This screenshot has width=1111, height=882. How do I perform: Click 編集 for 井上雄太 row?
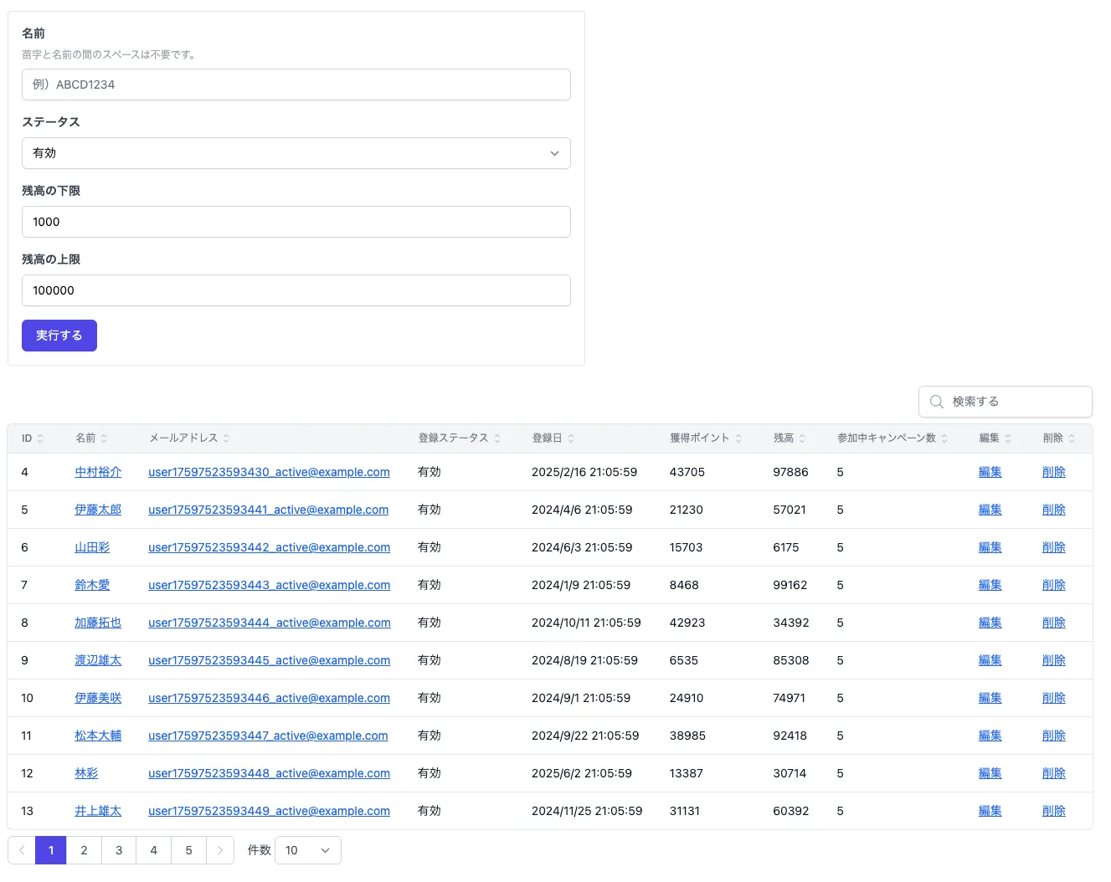990,811
